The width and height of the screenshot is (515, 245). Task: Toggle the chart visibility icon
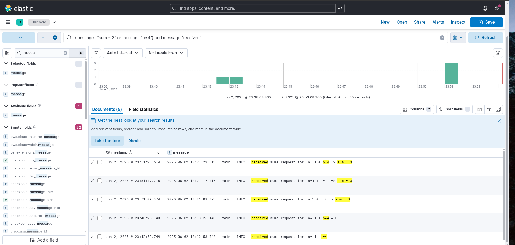point(96,53)
